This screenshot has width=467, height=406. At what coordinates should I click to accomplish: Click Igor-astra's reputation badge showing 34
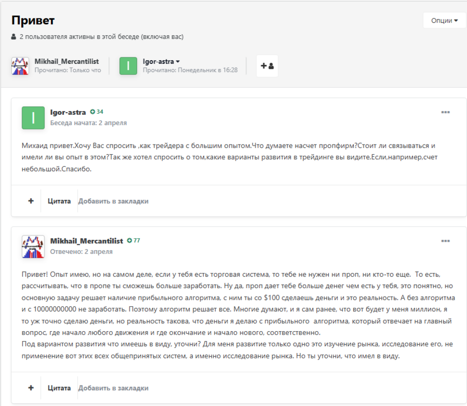point(96,112)
